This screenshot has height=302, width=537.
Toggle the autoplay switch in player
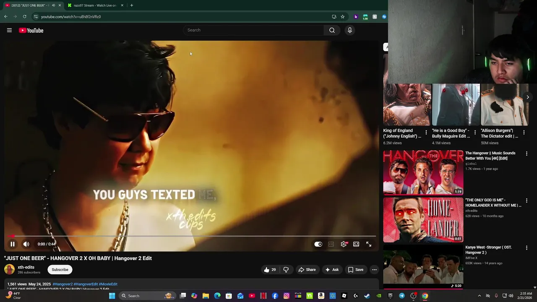tap(318, 244)
